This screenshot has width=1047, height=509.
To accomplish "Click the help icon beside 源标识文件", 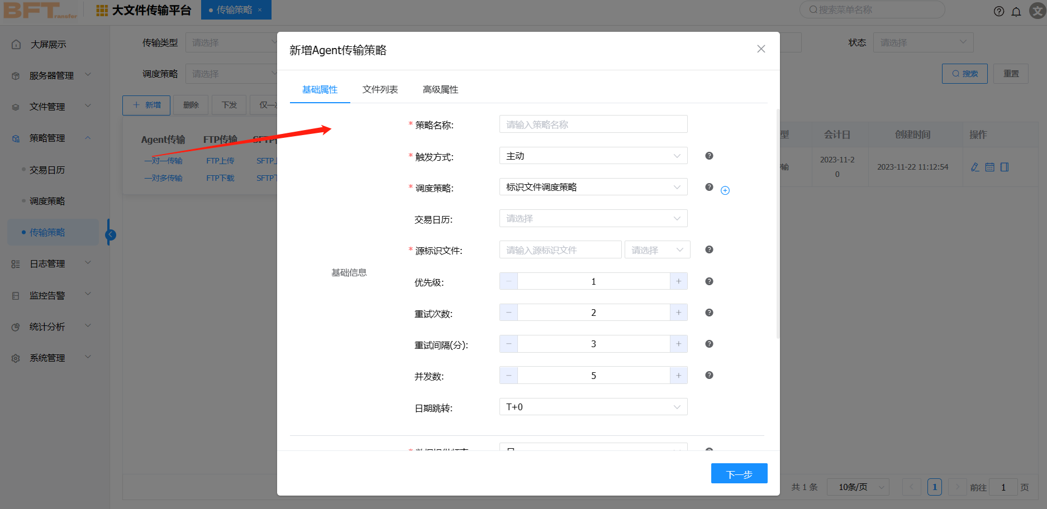I will tap(709, 249).
